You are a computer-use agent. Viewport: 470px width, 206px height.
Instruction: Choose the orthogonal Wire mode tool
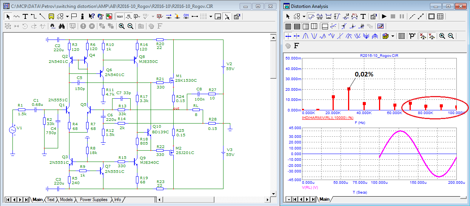tap(34, 17)
